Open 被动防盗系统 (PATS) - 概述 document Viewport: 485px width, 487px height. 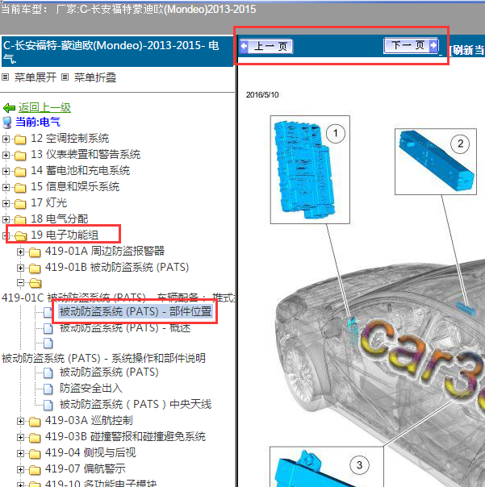125,327
